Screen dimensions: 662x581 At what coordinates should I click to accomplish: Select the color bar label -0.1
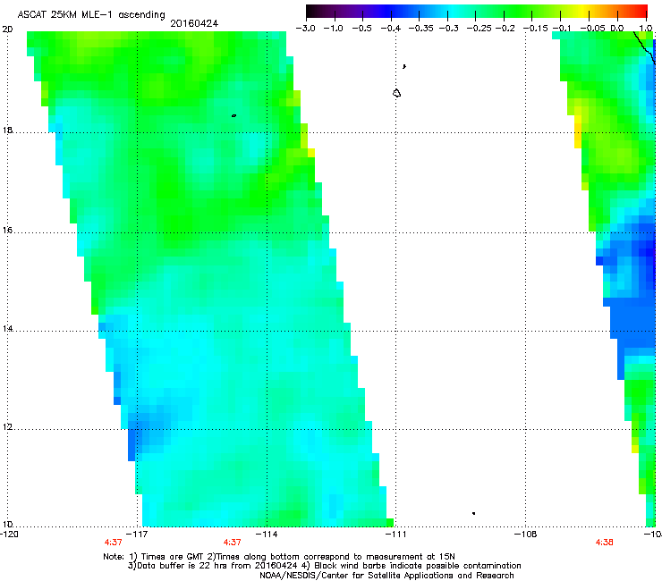pos(562,29)
